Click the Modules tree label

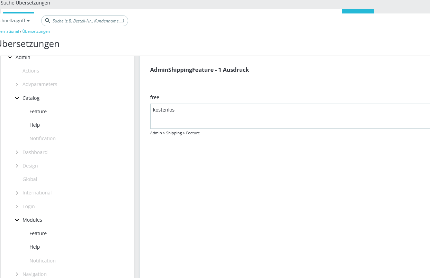tap(32, 220)
